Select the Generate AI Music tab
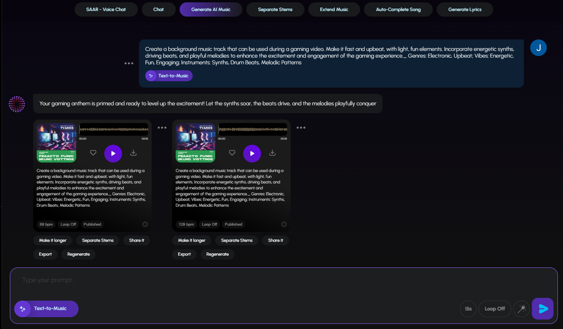The width and height of the screenshot is (563, 329). point(211,9)
